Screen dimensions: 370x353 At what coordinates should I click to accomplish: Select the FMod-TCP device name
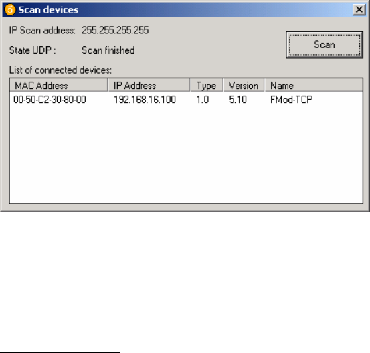(292, 100)
